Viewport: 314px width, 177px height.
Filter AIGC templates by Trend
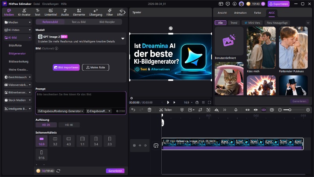[234, 23]
